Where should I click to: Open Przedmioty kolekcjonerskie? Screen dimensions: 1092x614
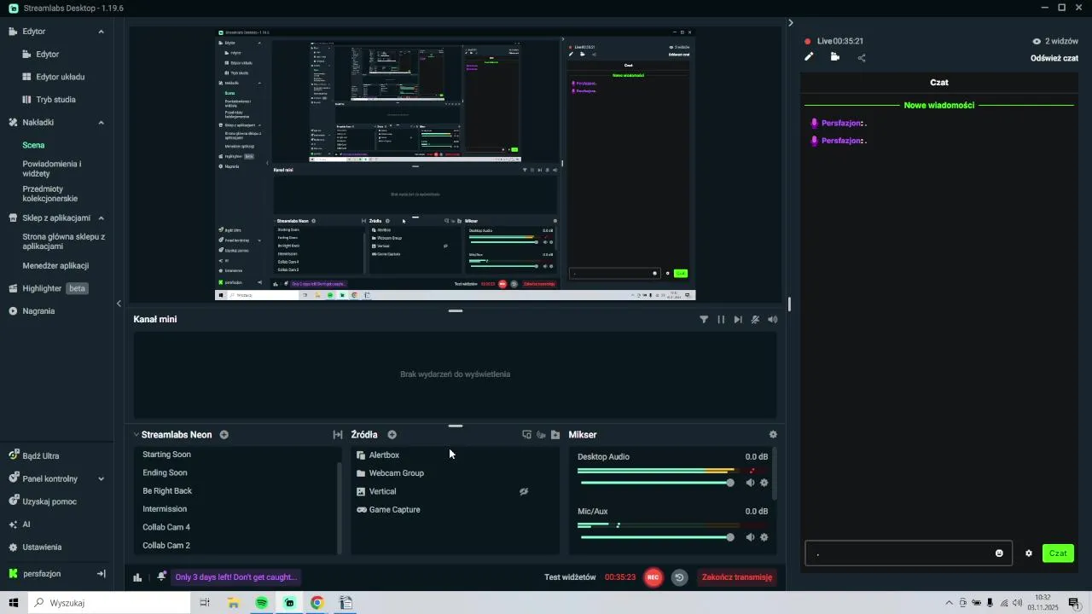pyautogui.click(x=50, y=194)
